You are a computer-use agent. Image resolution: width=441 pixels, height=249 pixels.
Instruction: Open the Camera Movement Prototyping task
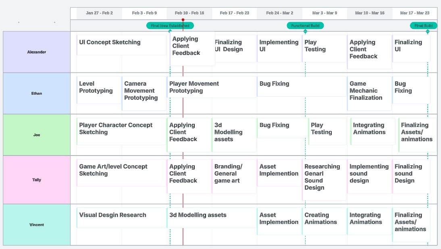(144, 93)
